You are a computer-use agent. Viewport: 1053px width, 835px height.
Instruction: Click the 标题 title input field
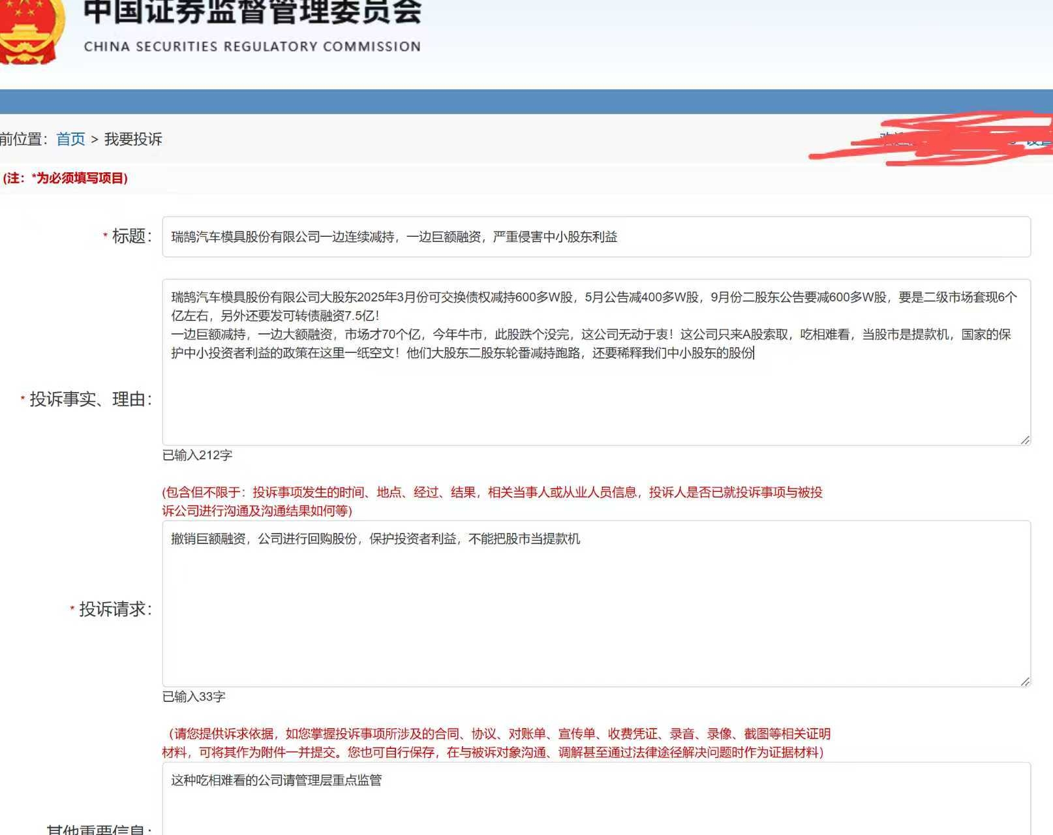pos(596,237)
